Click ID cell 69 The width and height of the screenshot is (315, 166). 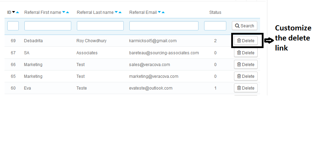pyautogui.click(x=13, y=41)
